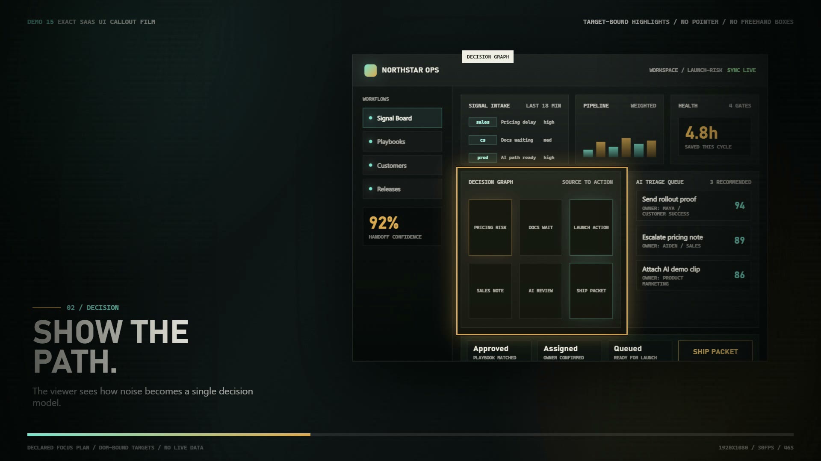Click the film progress bar

(x=410, y=435)
